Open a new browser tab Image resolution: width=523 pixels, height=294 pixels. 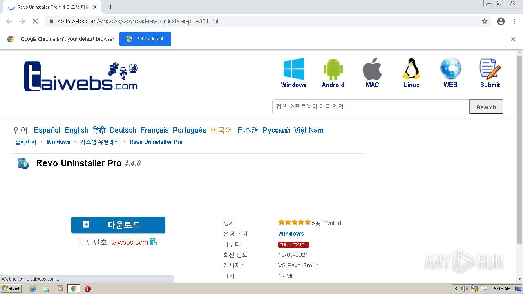[x=110, y=7]
